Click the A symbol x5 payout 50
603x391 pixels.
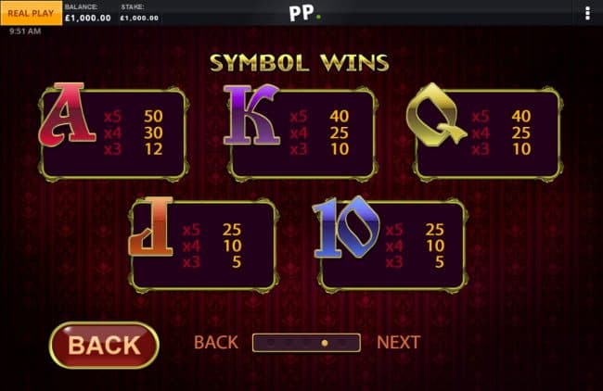pos(153,116)
